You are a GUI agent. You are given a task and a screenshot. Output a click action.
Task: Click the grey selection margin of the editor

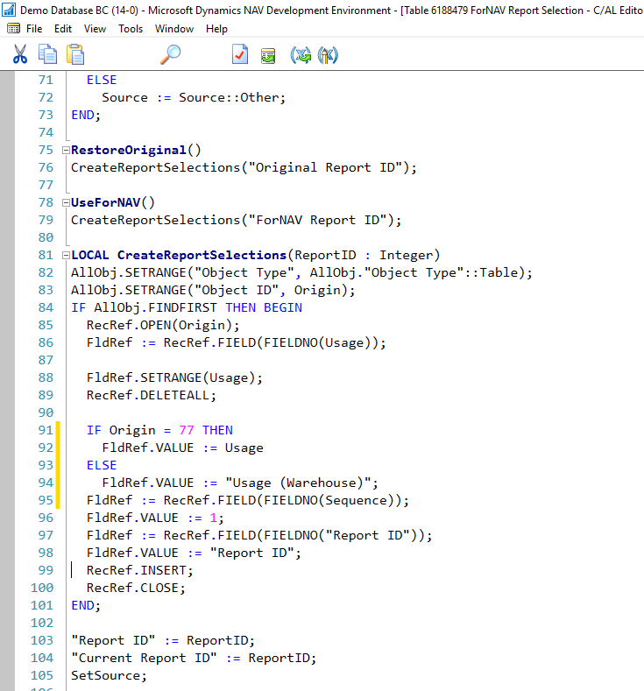pyautogui.click(x=7, y=381)
